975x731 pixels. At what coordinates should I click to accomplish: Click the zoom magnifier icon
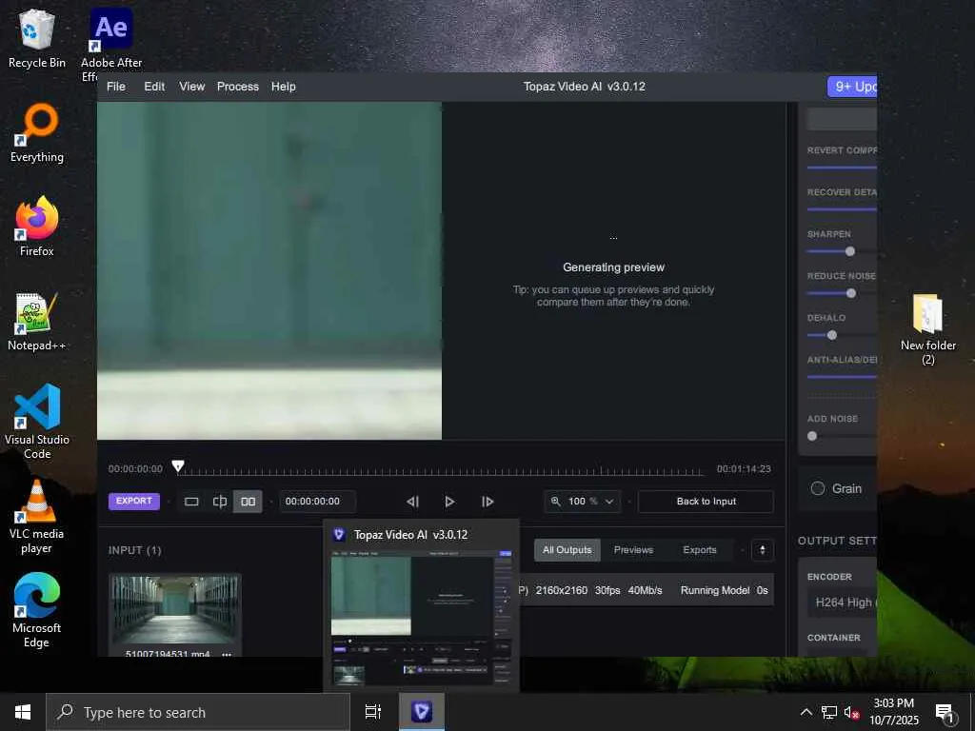(556, 501)
